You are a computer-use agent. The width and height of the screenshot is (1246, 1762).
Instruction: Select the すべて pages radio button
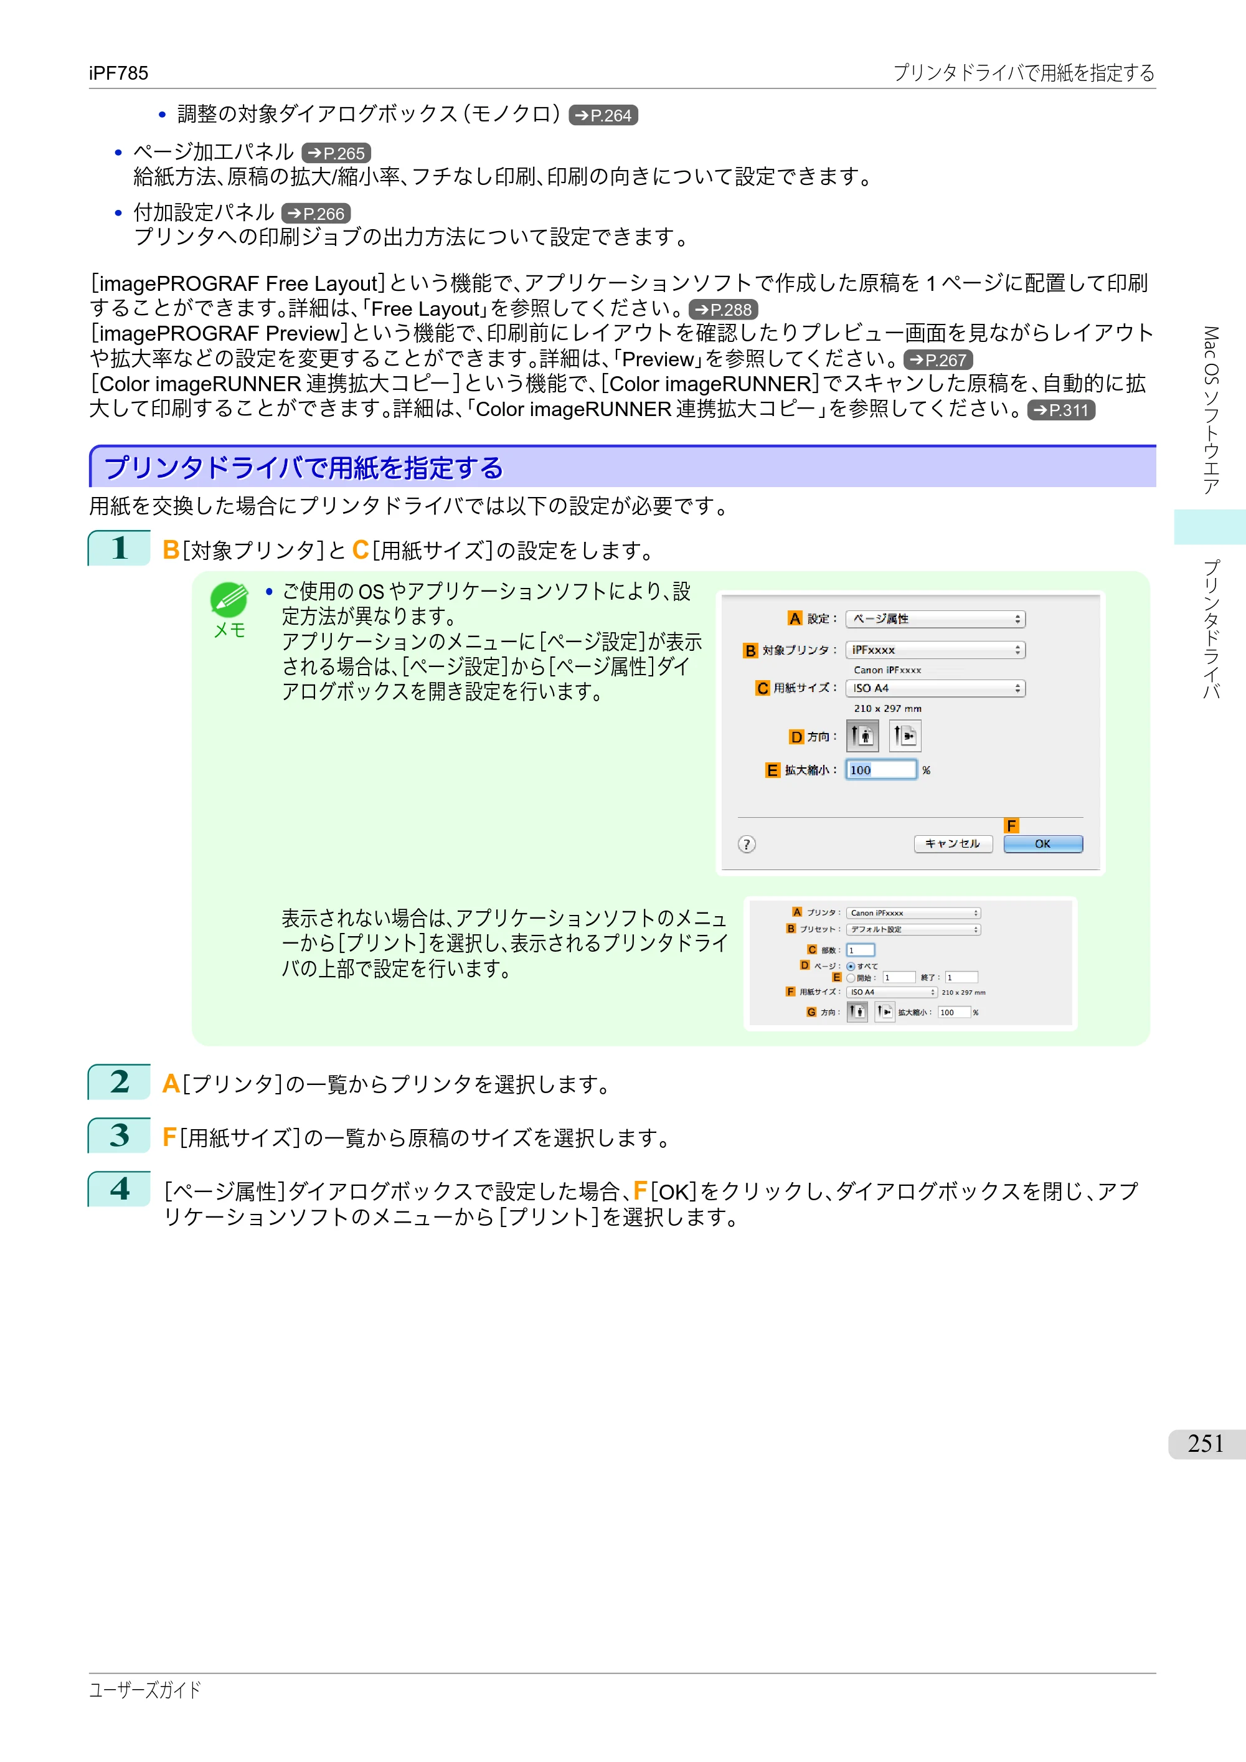click(x=851, y=966)
